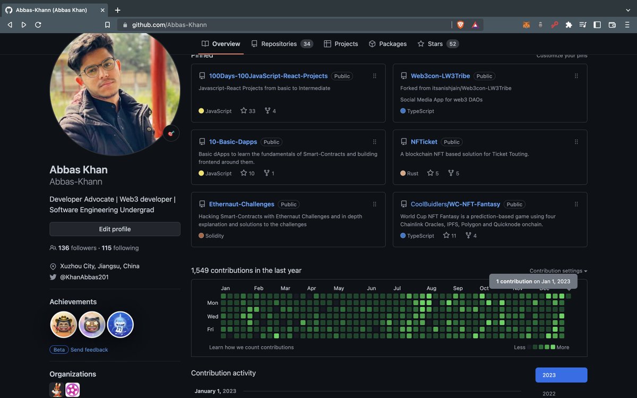Open the MetaMask fox extension

527,24
